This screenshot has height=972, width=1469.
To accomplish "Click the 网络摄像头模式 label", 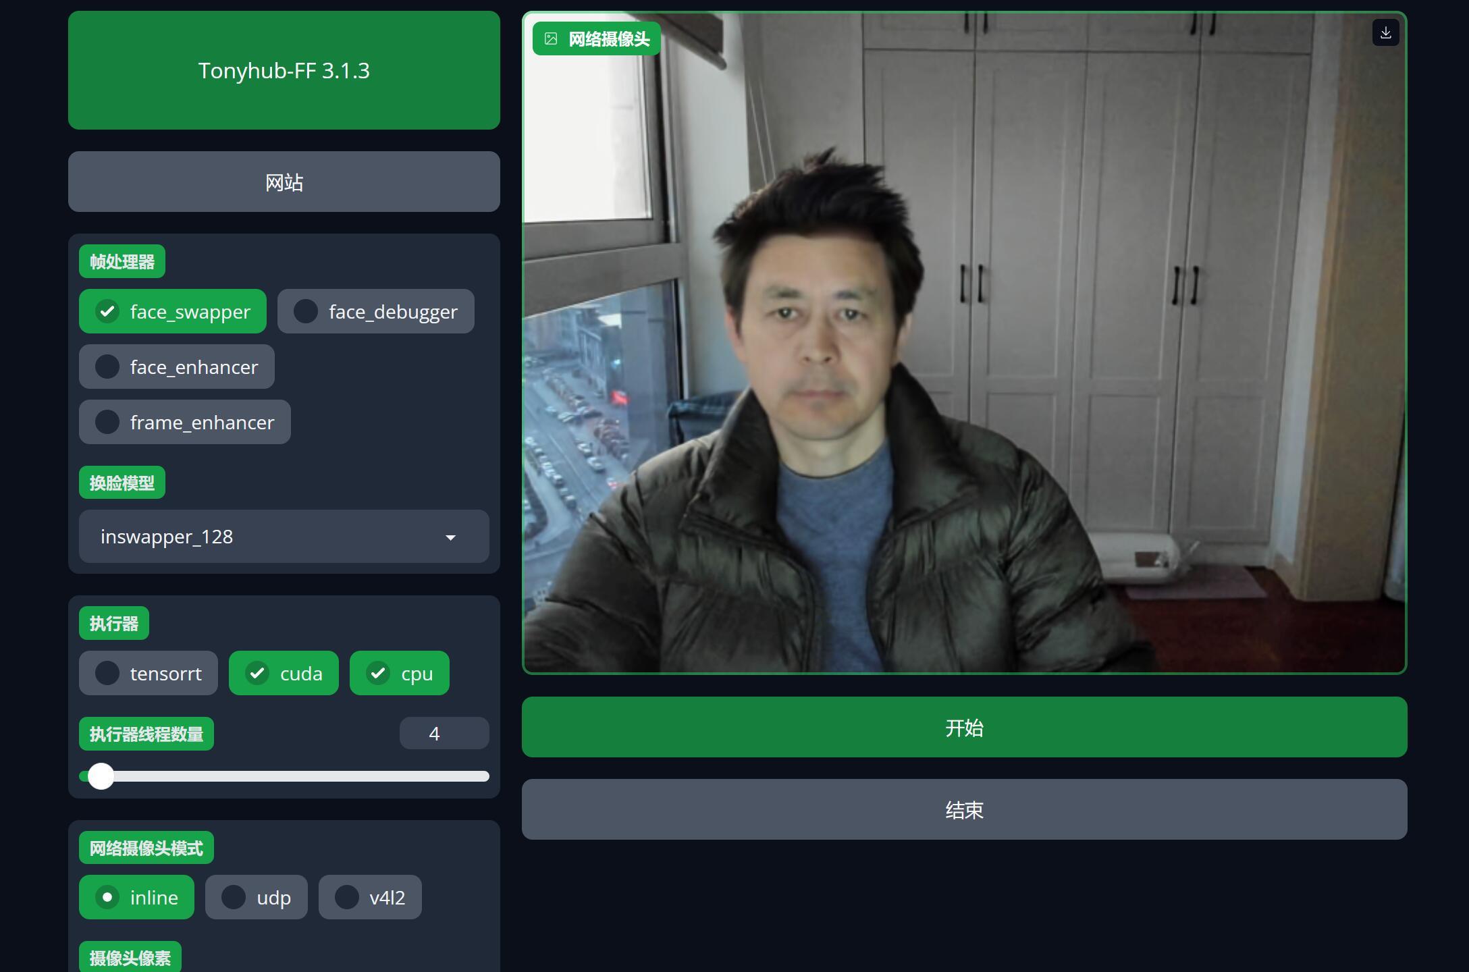I will [x=146, y=848].
